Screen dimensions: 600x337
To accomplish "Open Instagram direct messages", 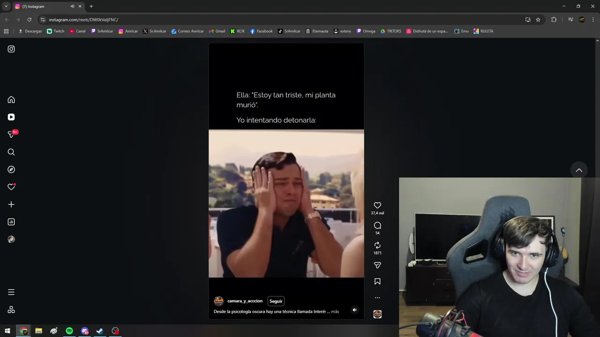I will (11, 134).
